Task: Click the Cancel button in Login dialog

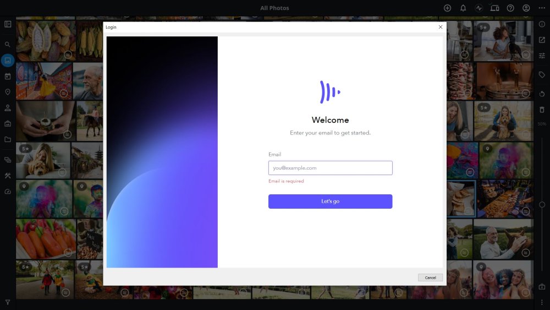Action: click(431, 278)
